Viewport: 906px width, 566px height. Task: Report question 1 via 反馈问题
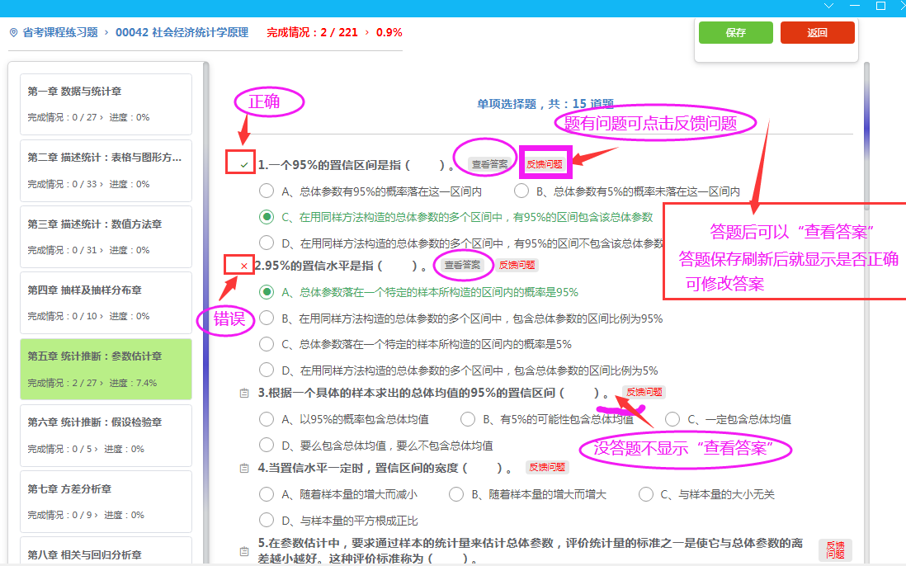point(545,165)
